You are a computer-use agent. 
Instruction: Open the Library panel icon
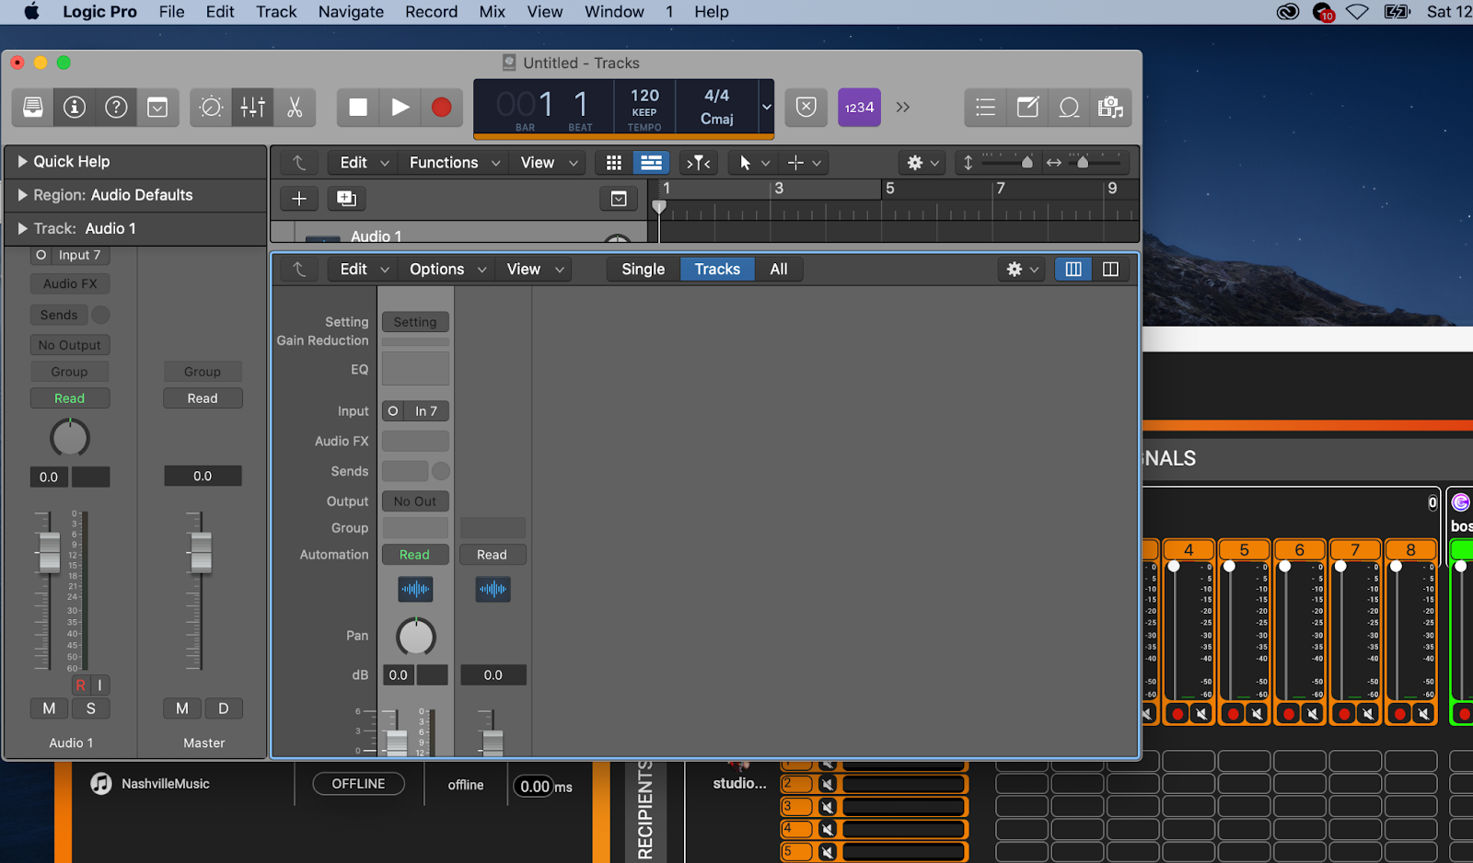[x=33, y=108]
